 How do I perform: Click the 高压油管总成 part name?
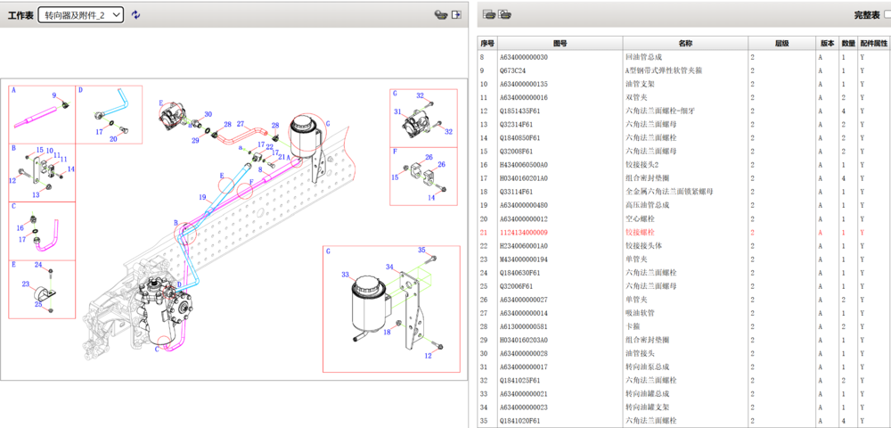pyautogui.click(x=647, y=205)
